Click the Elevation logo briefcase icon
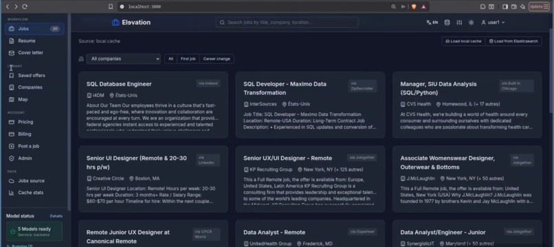This screenshot has width=554, height=247. click(x=115, y=23)
